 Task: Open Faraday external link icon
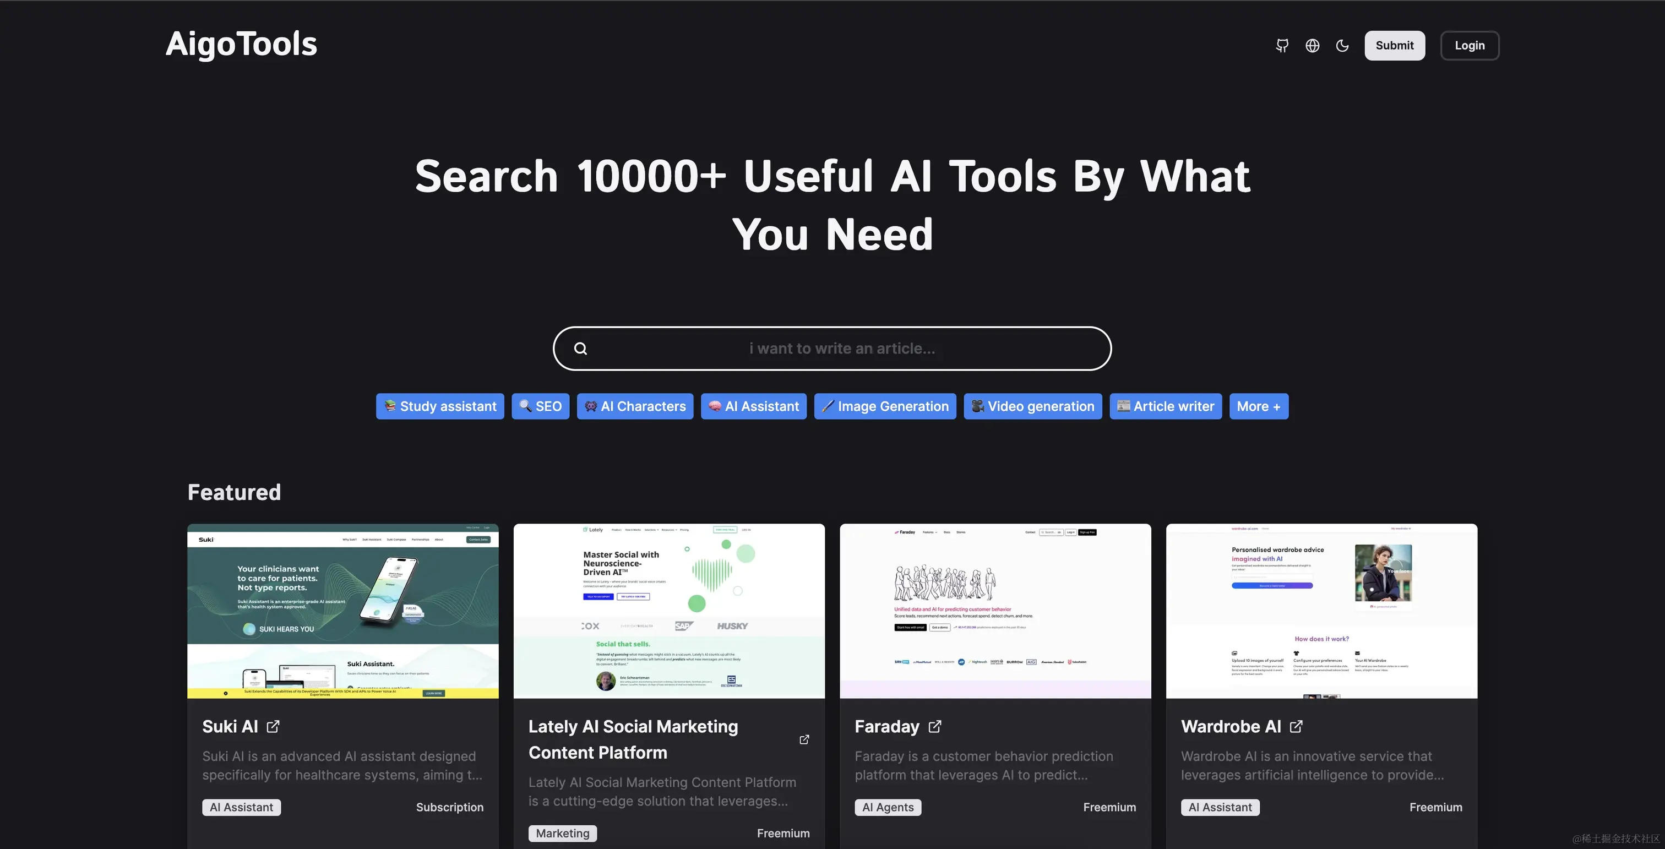tap(935, 726)
